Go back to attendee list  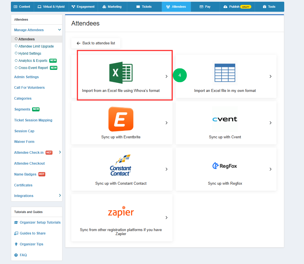click(96, 43)
